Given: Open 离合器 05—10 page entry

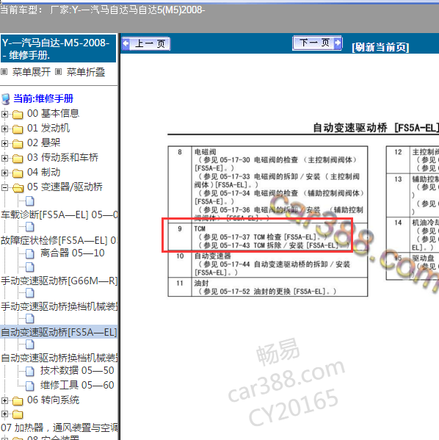Looking at the screenshot, I should point(73,253).
